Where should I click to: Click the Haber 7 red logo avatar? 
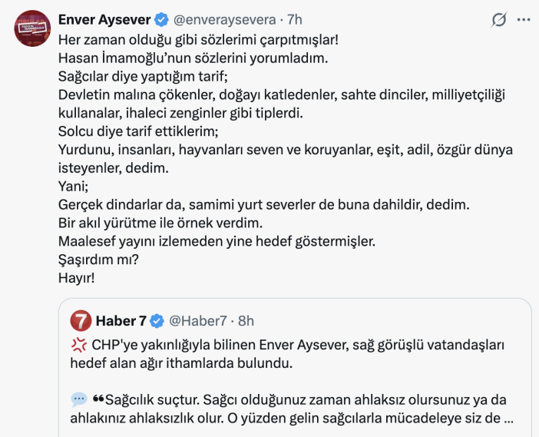[81, 320]
